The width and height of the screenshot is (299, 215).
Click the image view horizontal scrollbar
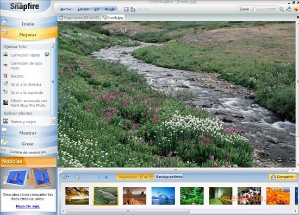(x=176, y=169)
